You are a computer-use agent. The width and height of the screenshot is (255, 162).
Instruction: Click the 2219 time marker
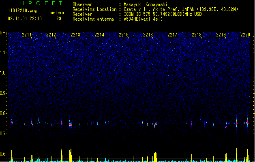click(x=221, y=35)
